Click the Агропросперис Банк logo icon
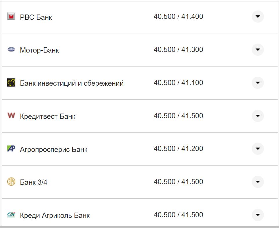279x228 pixels. coord(11,149)
